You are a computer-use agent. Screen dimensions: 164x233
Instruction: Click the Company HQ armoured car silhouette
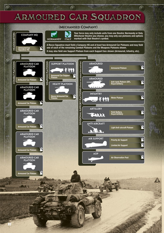pyautogui.click(x=29, y=41)
